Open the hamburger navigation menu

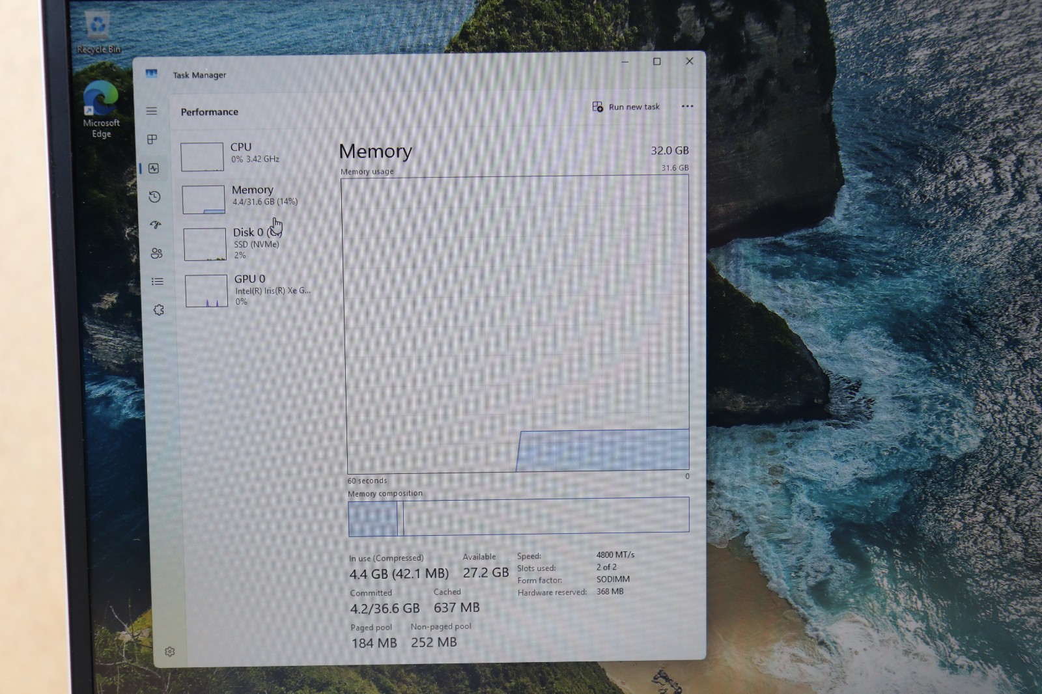point(151,111)
